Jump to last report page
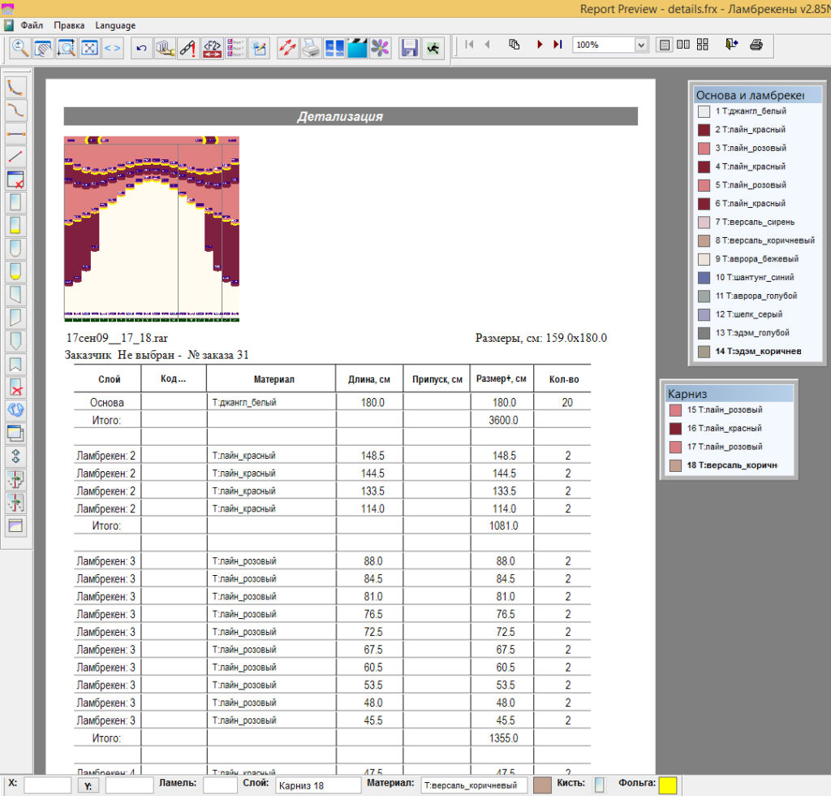 coord(558,45)
